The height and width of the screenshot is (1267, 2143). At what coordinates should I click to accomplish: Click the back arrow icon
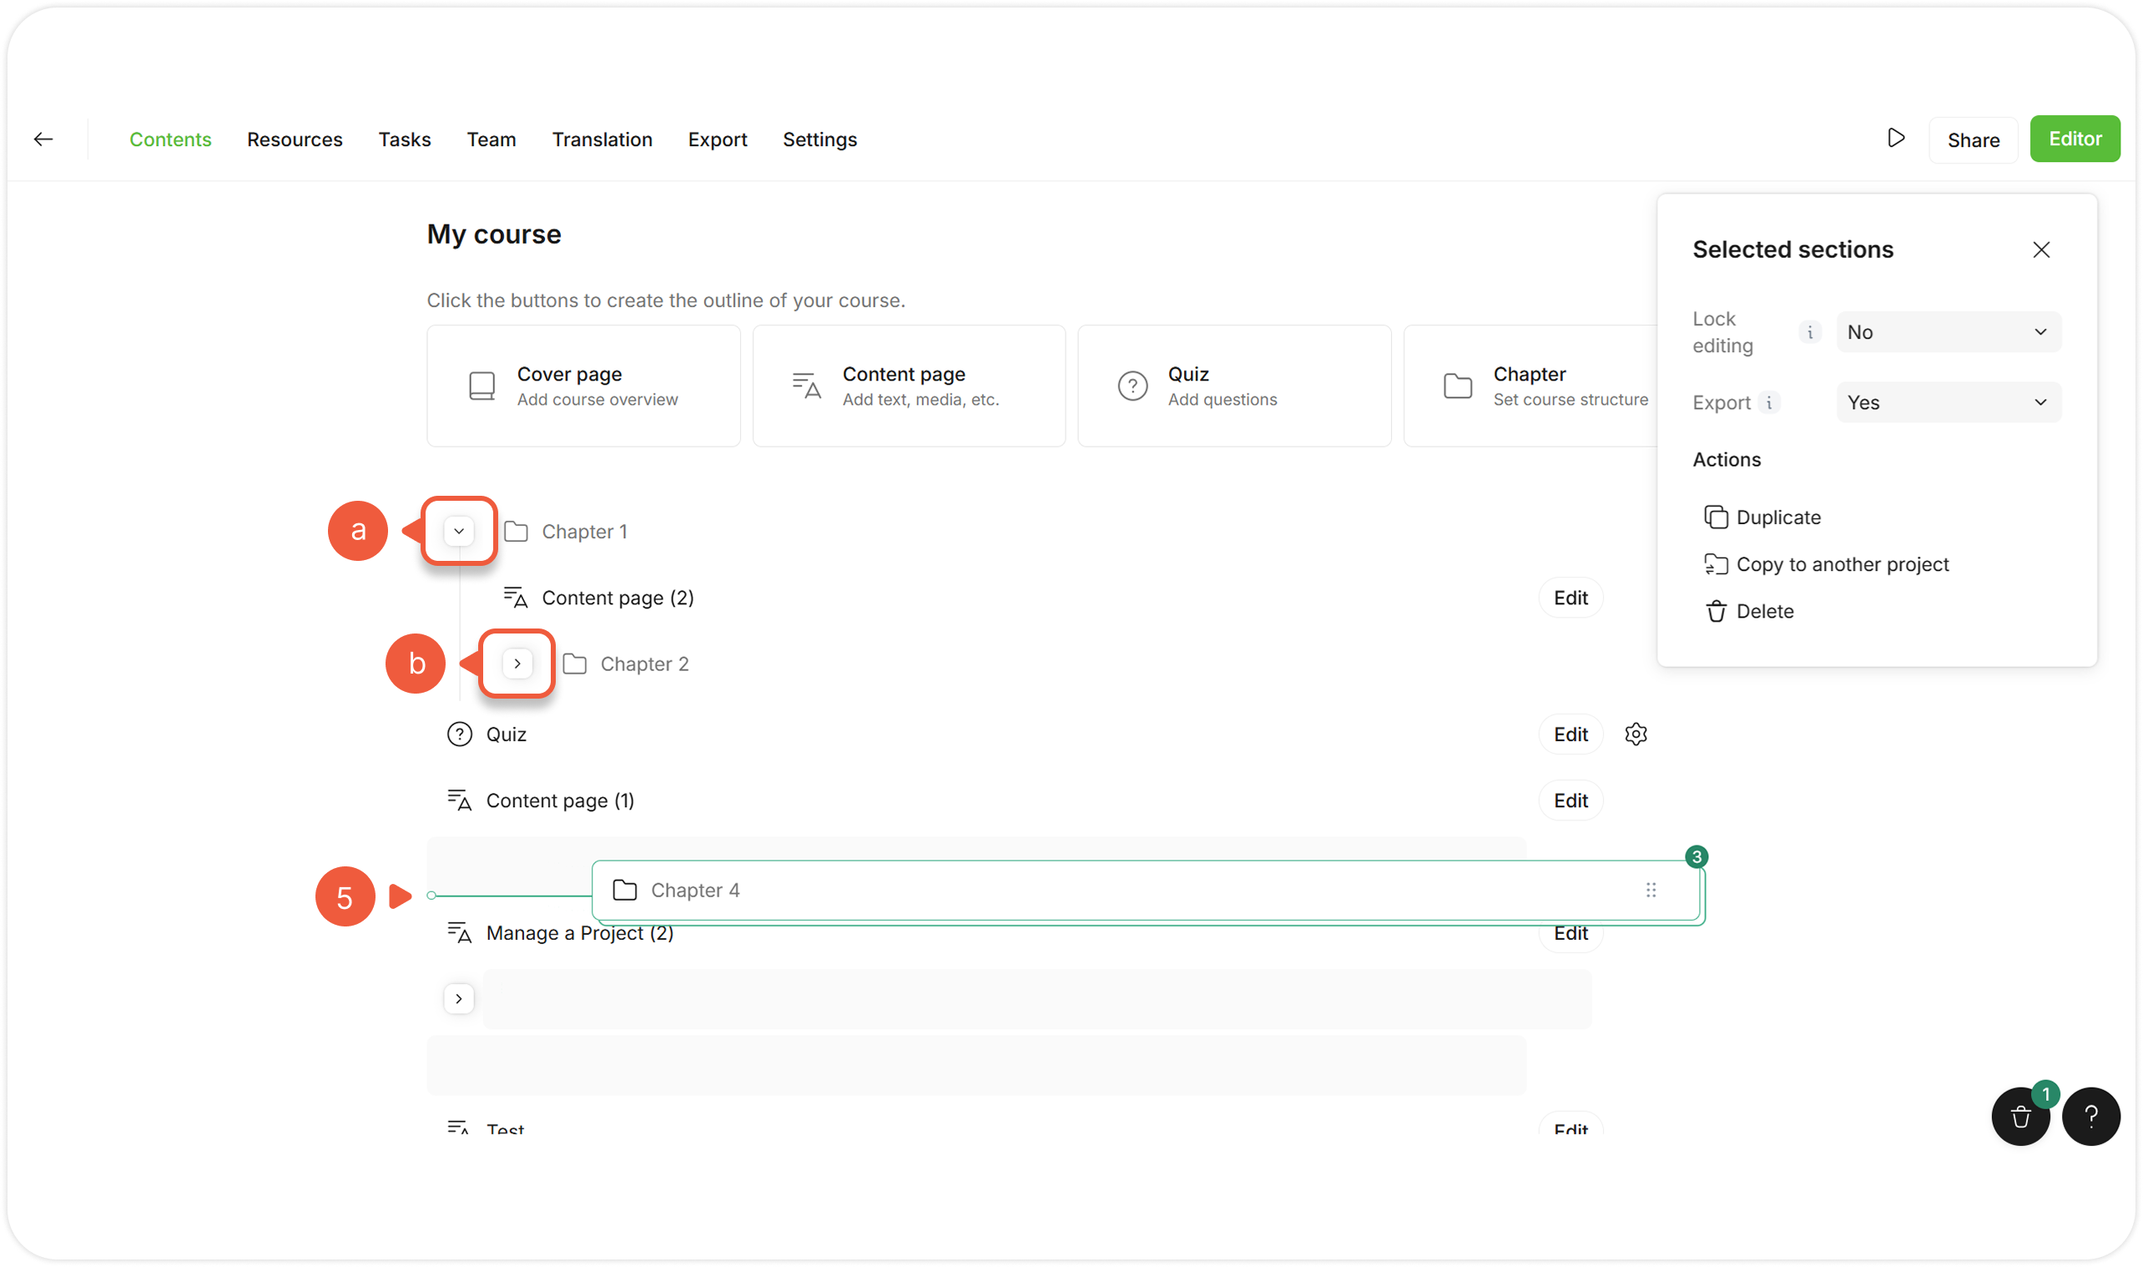[x=43, y=139]
